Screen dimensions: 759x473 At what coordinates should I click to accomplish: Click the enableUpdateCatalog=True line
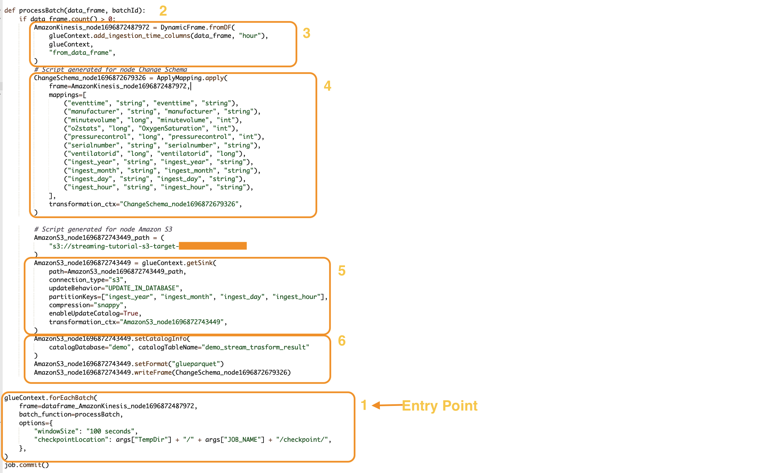95,314
